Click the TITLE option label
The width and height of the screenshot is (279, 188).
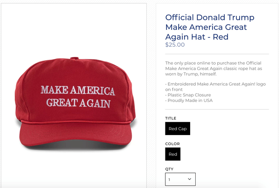(171, 118)
